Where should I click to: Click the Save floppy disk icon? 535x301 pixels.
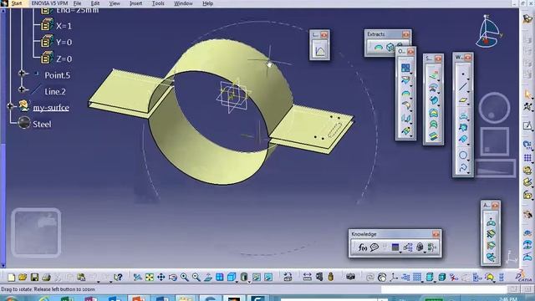point(34,278)
